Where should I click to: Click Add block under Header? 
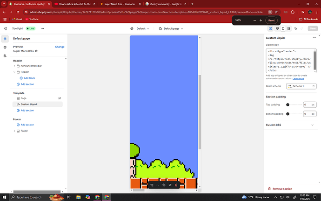[x=27, y=78]
